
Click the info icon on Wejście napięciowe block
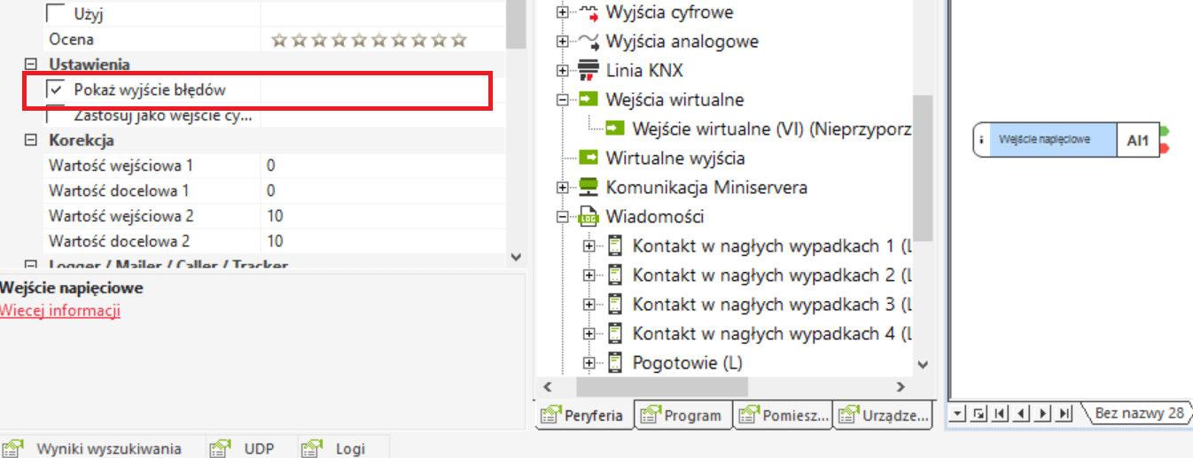pyautogui.click(x=981, y=140)
